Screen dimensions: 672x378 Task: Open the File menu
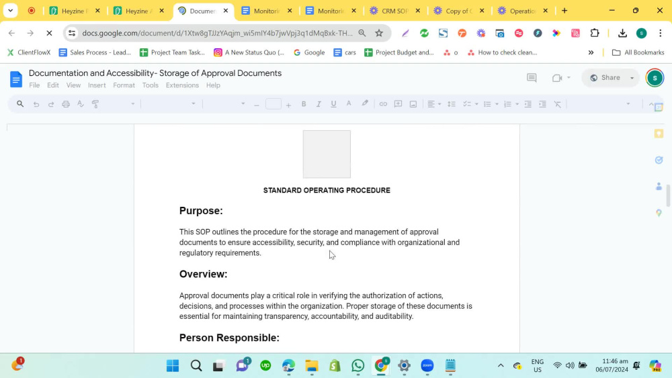coord(34,85)
